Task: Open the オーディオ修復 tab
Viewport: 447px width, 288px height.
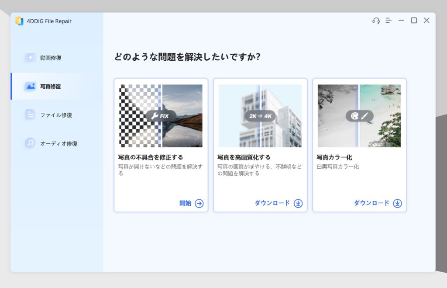Action: tap(57, 143)
